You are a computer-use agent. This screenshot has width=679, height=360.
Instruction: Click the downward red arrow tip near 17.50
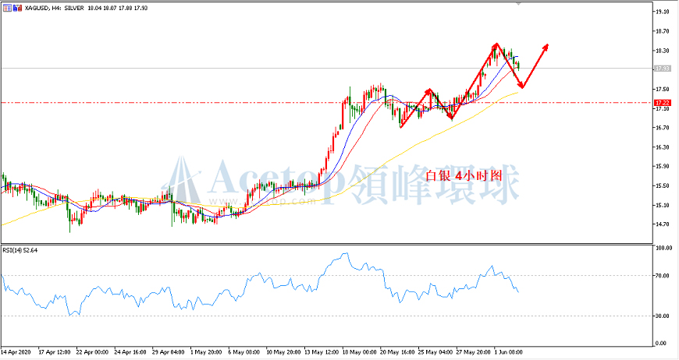(521, 86)
